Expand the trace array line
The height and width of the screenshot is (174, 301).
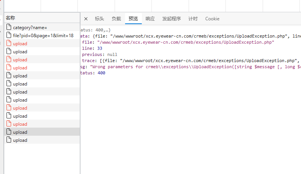point(191,61)
